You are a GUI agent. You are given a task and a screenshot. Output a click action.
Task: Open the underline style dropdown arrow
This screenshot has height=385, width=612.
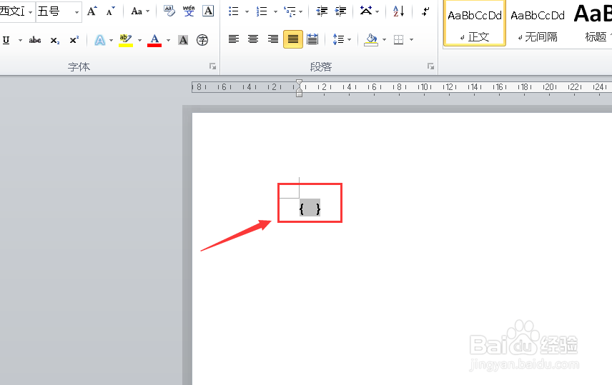20,40
